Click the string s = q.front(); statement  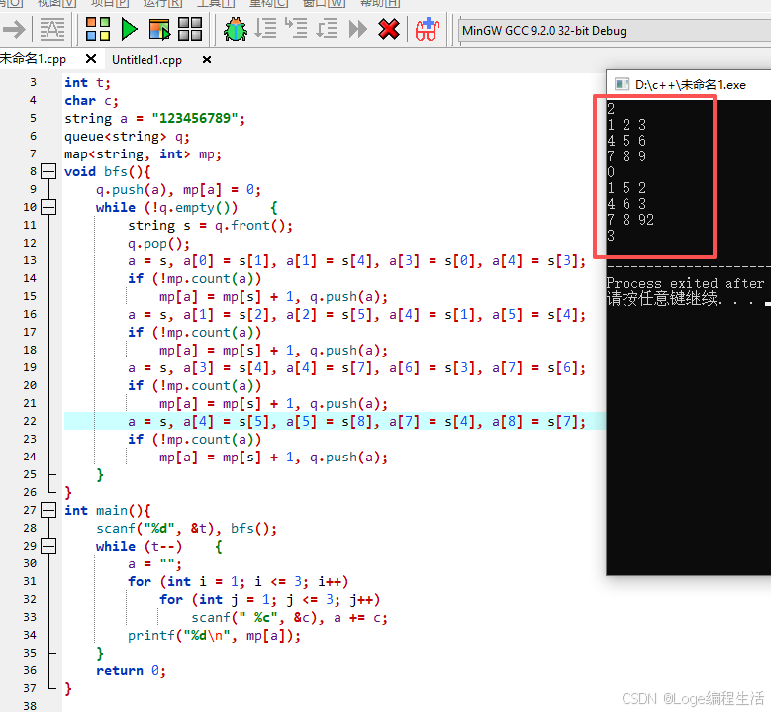(210, 226)
